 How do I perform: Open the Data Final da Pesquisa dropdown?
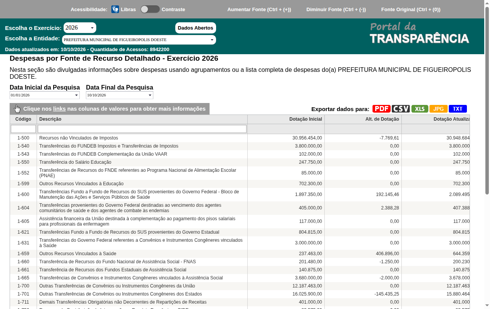119,95
